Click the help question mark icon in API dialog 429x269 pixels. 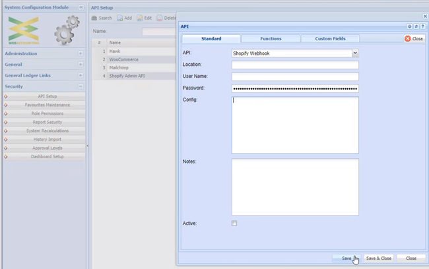tap(424, 27)
